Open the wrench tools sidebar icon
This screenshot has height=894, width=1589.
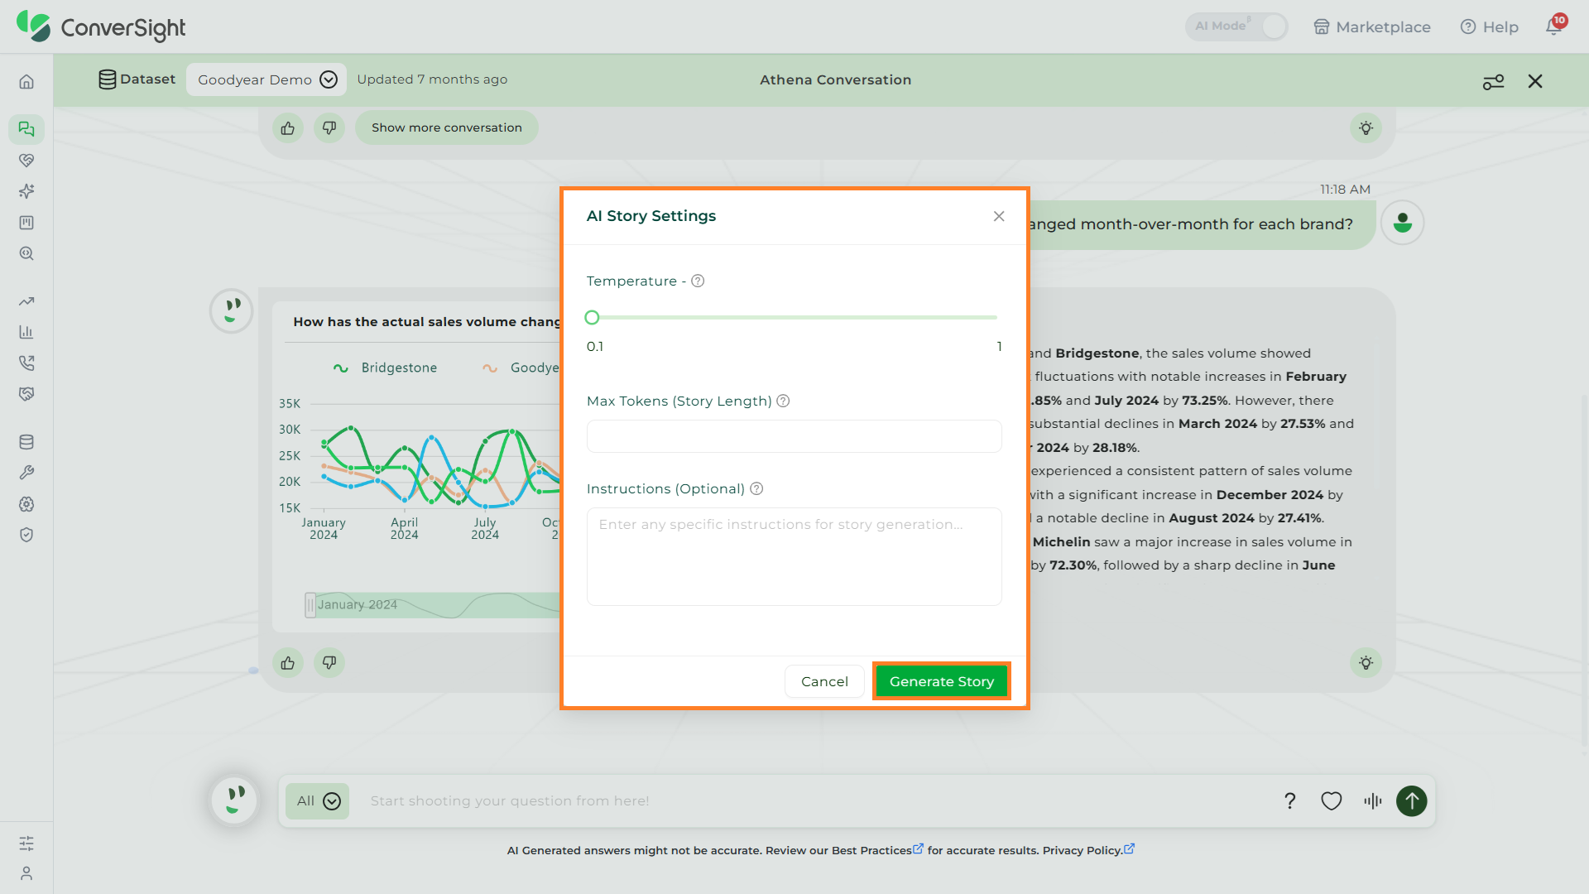tap(26, 473)
